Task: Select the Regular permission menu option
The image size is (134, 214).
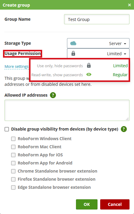Action: [80, 75]
